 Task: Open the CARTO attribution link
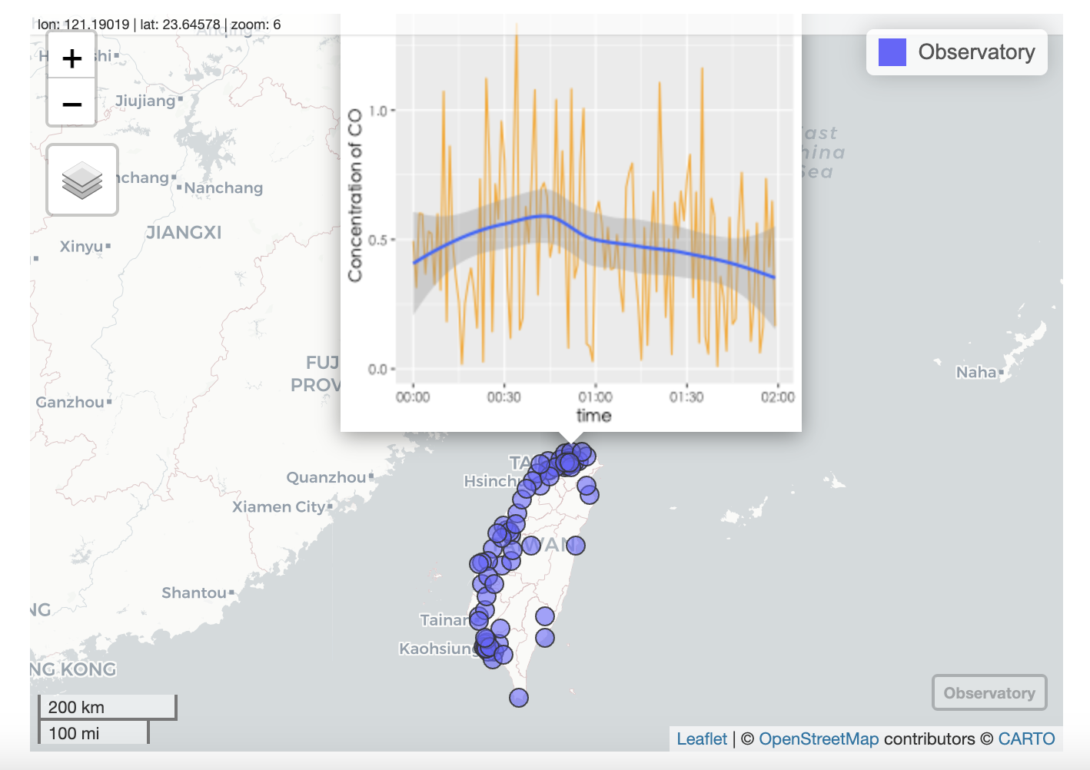pos(1026,739)
